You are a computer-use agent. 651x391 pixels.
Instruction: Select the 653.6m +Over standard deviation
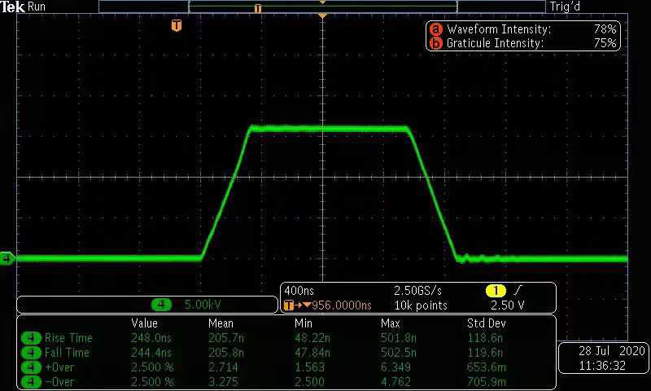(x=486, y=367)
